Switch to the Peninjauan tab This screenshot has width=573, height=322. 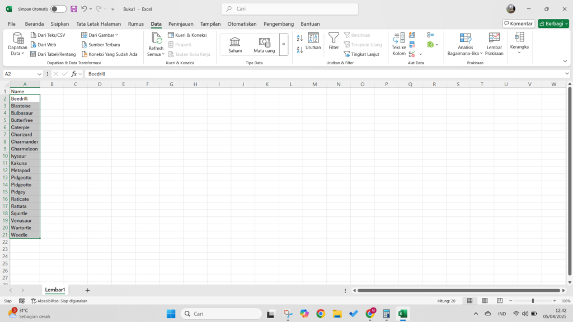pos(181,23)
